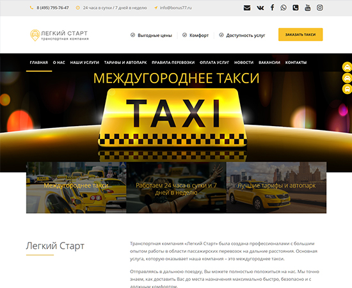Open the email envelope icon in top bar
The height and width of the screenshot is (288, 352).
point(247,8)
